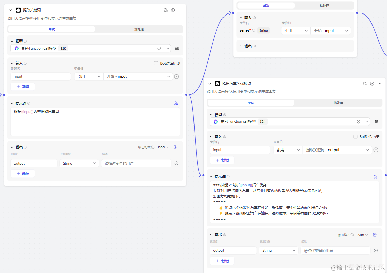This screenshot has height=273, width=387.
Task: Click model info icon in 提取关键词 model selector
Action: click(x=159, y=48)
